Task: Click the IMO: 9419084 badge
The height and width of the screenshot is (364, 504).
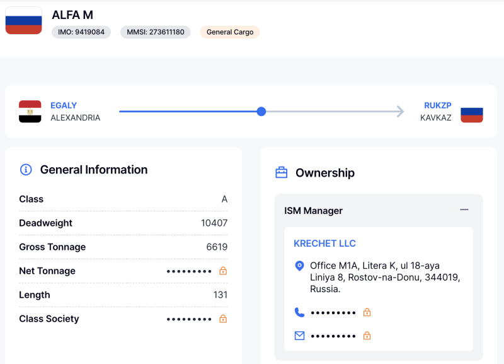Action: pyautogui.click(x=81, y=32)
